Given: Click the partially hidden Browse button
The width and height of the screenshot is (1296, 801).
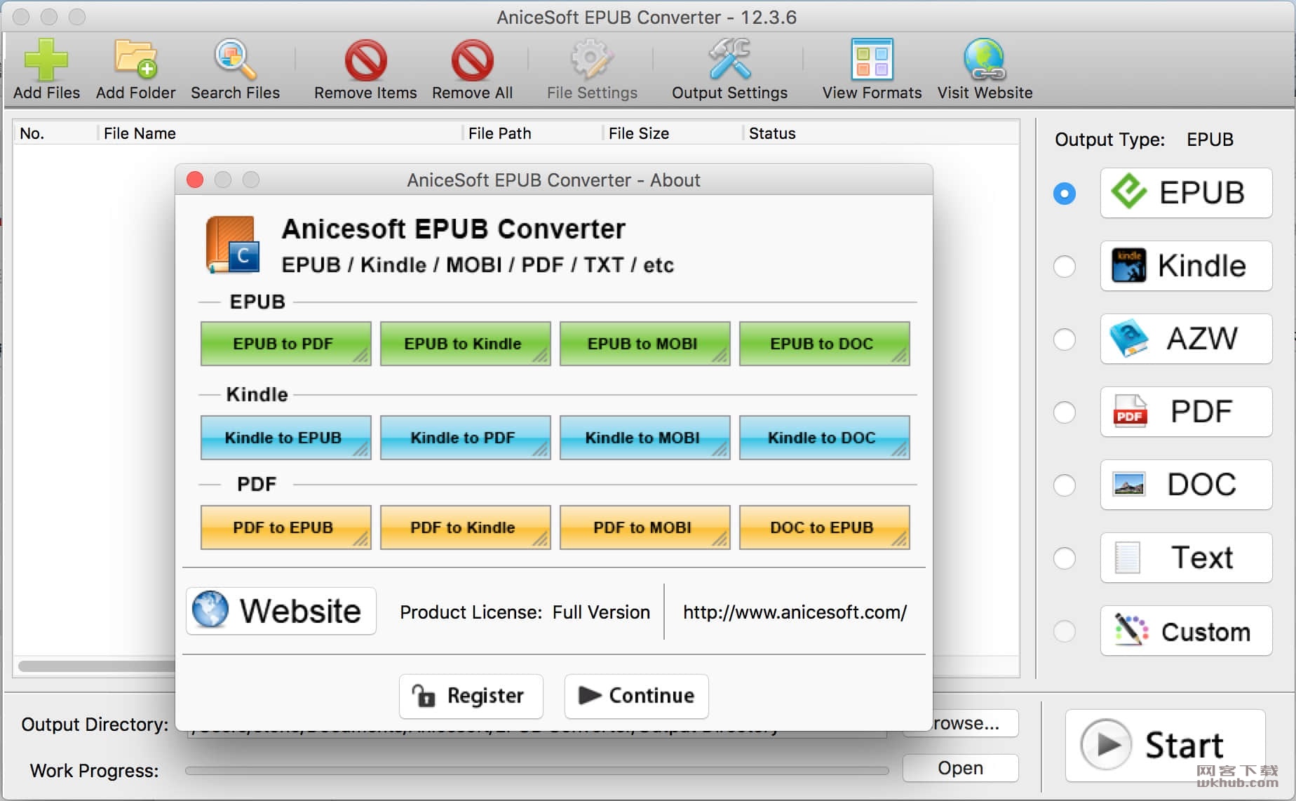Looking at the screenshot, I should click(975, 723).
